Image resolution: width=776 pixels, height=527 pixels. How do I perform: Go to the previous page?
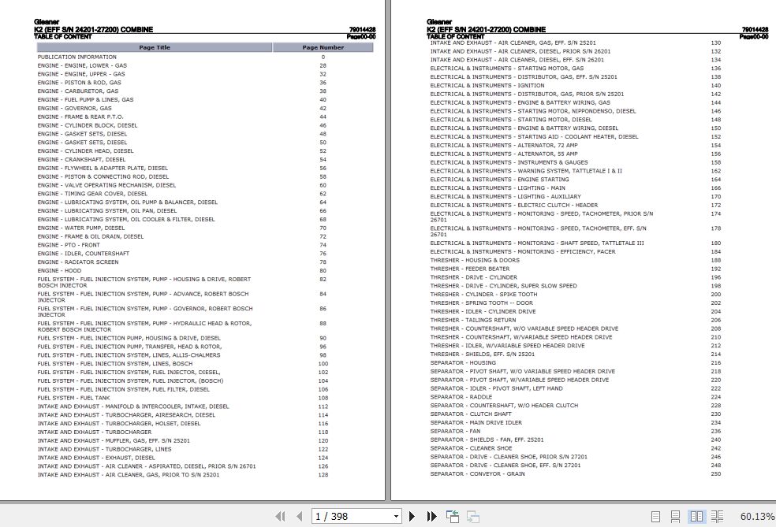coord(300,517)
